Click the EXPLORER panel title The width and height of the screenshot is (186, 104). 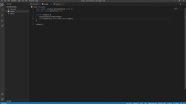[9, 4]
